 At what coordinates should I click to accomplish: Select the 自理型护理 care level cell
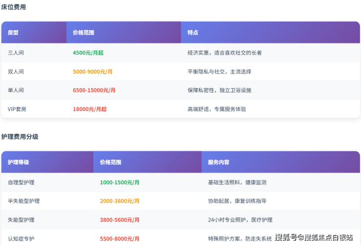point(21,182)
